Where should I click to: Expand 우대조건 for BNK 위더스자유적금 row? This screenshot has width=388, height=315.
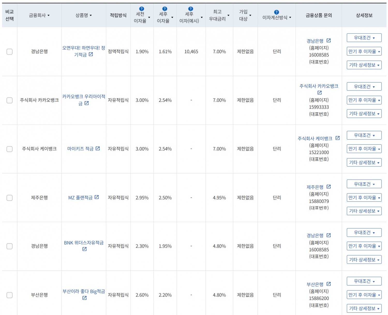364,233
